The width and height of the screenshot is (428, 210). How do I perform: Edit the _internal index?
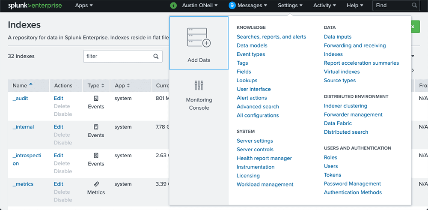click(58, 127)
